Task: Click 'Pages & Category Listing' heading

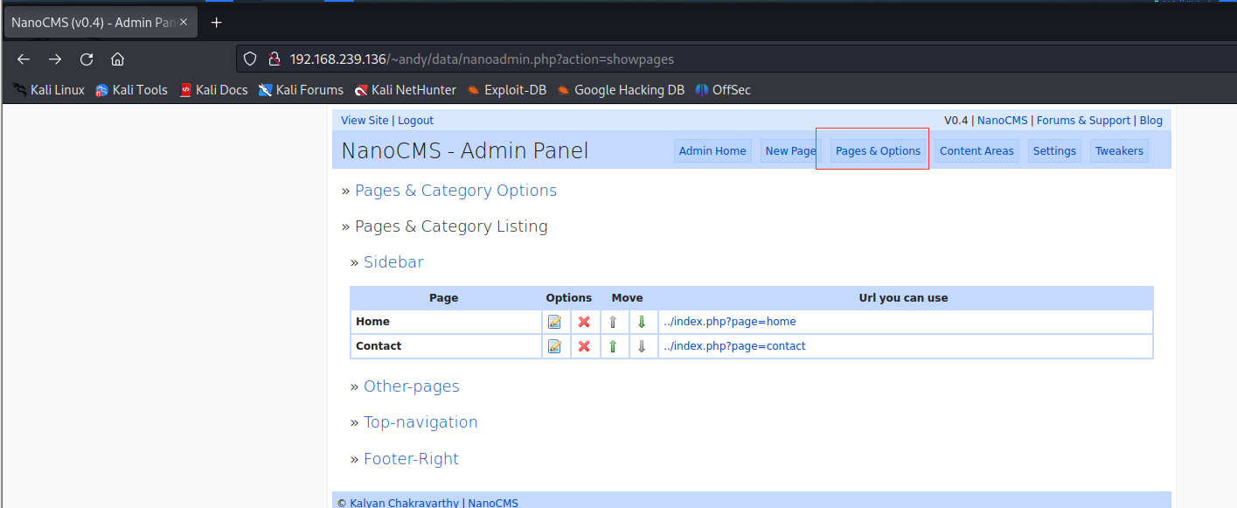Action: [x=451, y=226]
